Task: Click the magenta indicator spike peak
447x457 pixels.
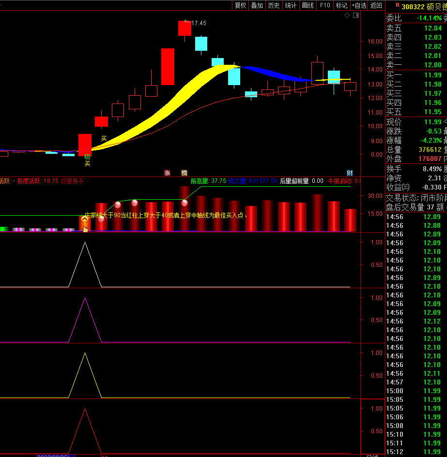Action: coord(85,298)
